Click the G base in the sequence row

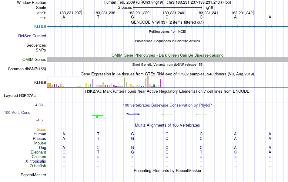pos(132,17)
